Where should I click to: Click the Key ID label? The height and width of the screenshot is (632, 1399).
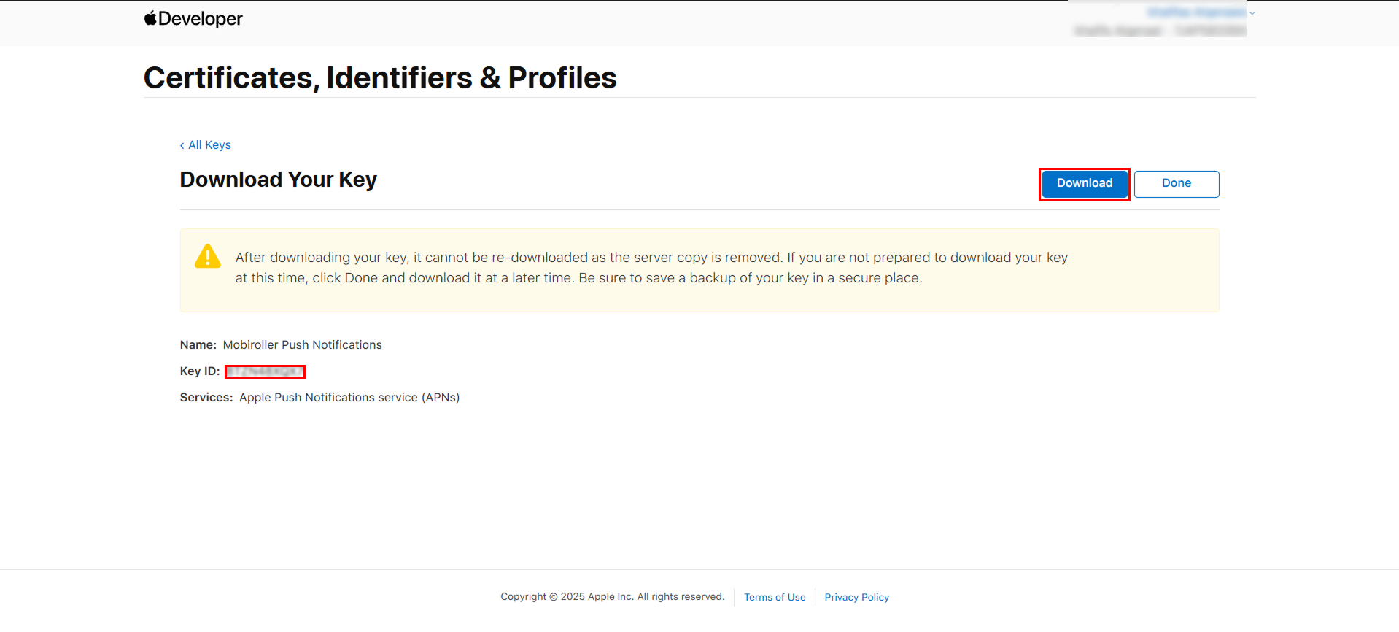point(199,371)
